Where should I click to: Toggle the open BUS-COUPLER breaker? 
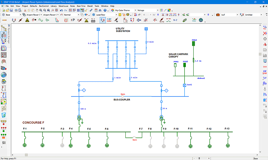[122, 96]
